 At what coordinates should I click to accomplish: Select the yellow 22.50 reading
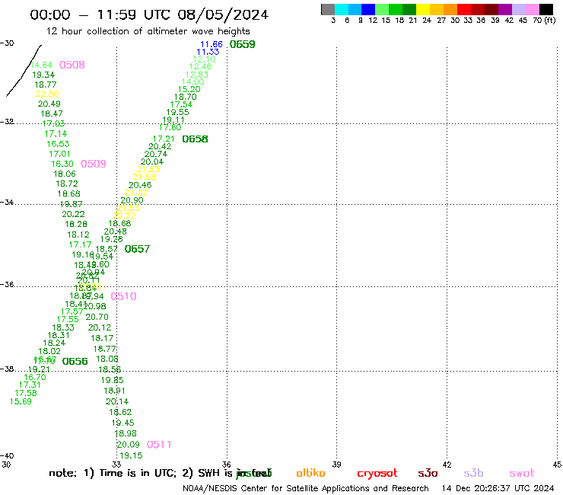tap(47, 94)
